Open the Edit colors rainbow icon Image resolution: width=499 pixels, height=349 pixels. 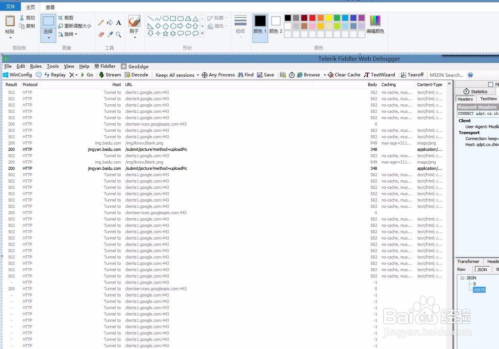[375, 20]
